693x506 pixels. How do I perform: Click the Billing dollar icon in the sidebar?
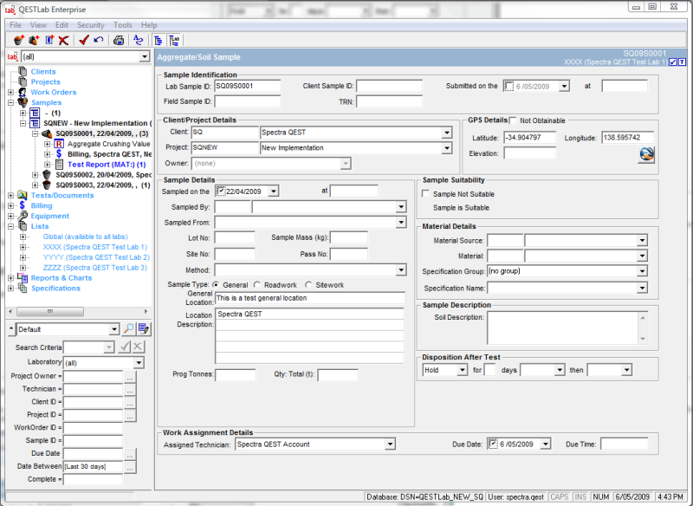click(21, 204)
